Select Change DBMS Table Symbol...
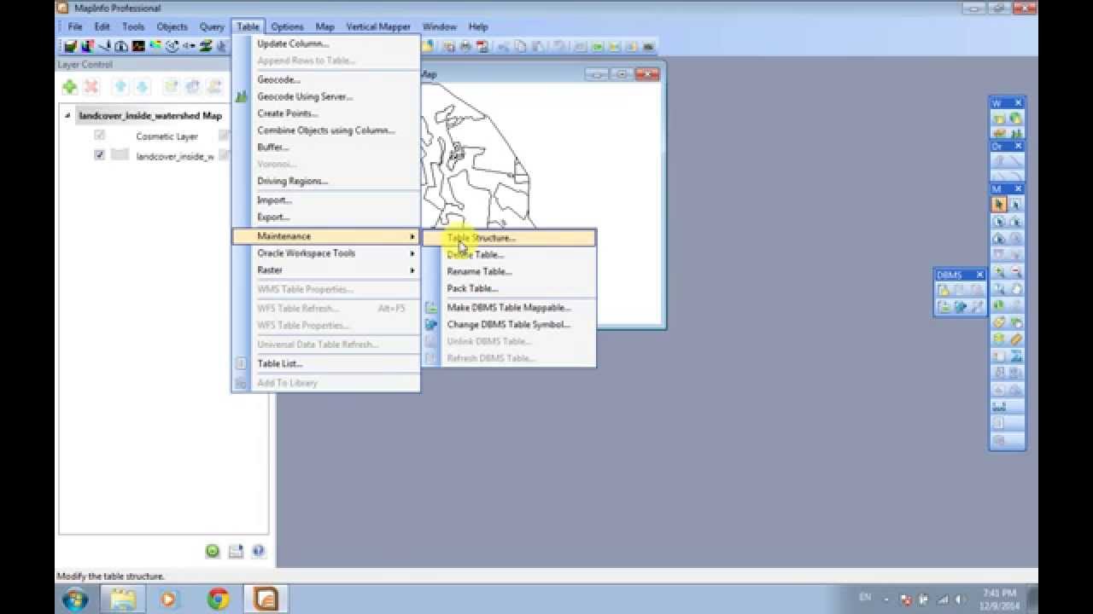The width and height of the screenshot is (1093, 614). pos(510,324)
